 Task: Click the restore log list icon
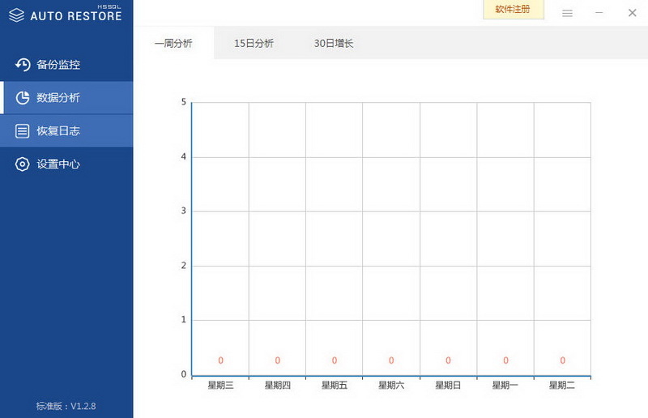[23, 130]
